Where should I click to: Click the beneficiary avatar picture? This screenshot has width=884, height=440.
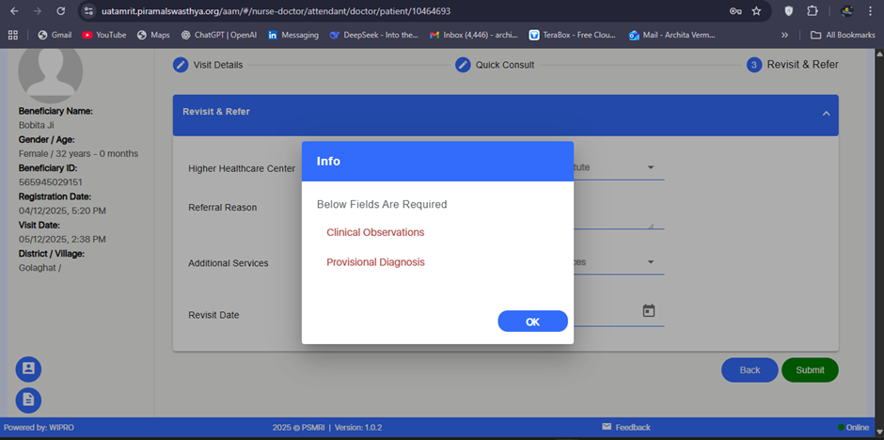click(x=51, y=72)
